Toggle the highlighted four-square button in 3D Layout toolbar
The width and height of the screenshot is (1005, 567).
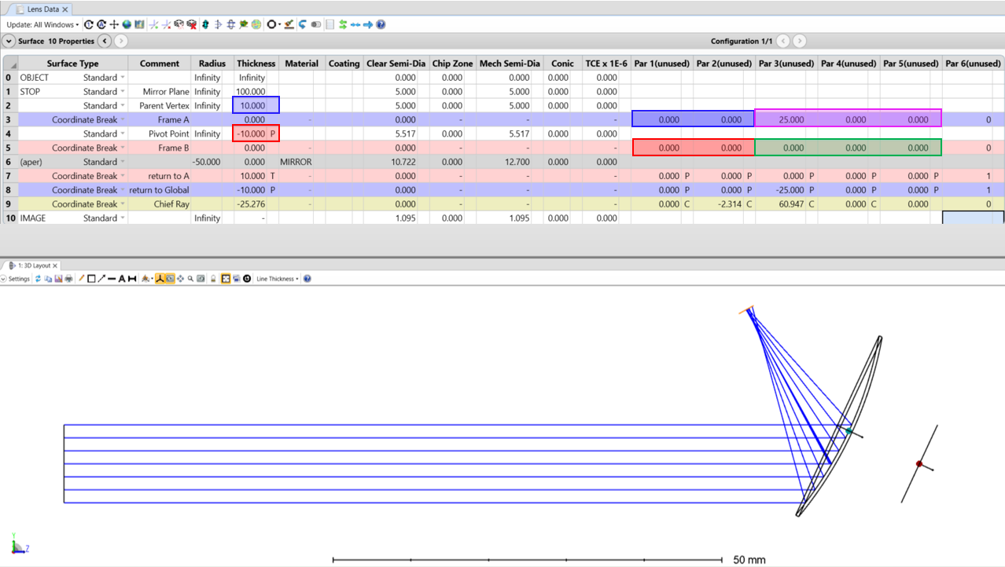226,279
